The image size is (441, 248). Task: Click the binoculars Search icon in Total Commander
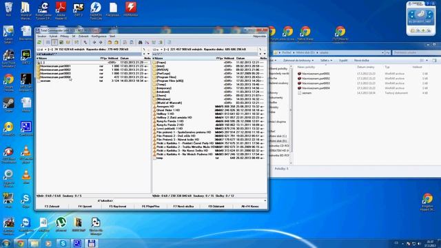tap(140, 43)
